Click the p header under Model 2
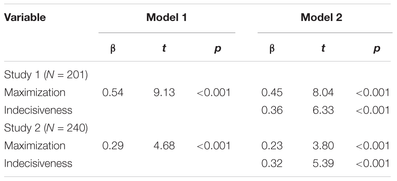 point(376,49)
